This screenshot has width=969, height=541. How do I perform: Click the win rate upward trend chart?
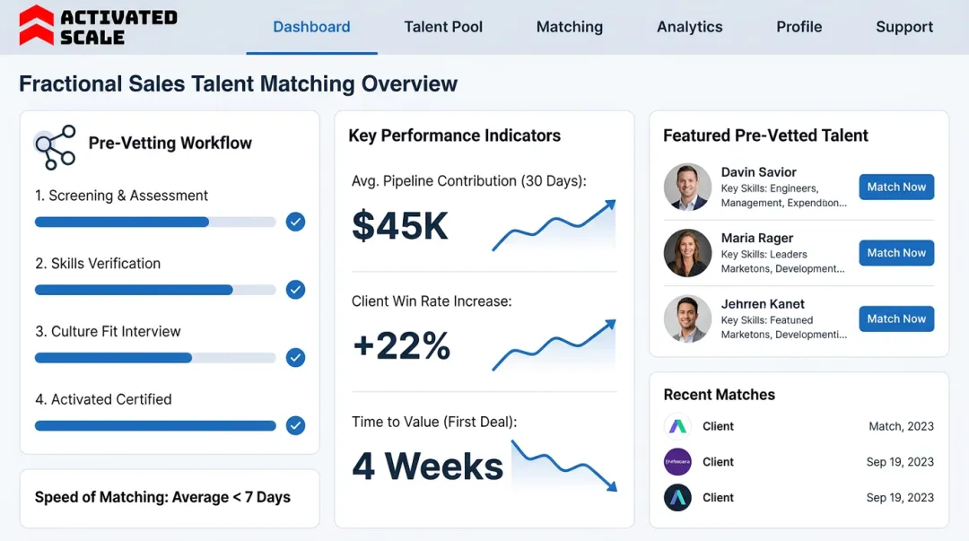coord(554,345)
